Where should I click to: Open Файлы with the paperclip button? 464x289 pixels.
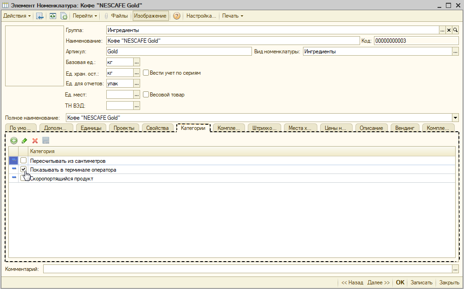click(116, 16)
